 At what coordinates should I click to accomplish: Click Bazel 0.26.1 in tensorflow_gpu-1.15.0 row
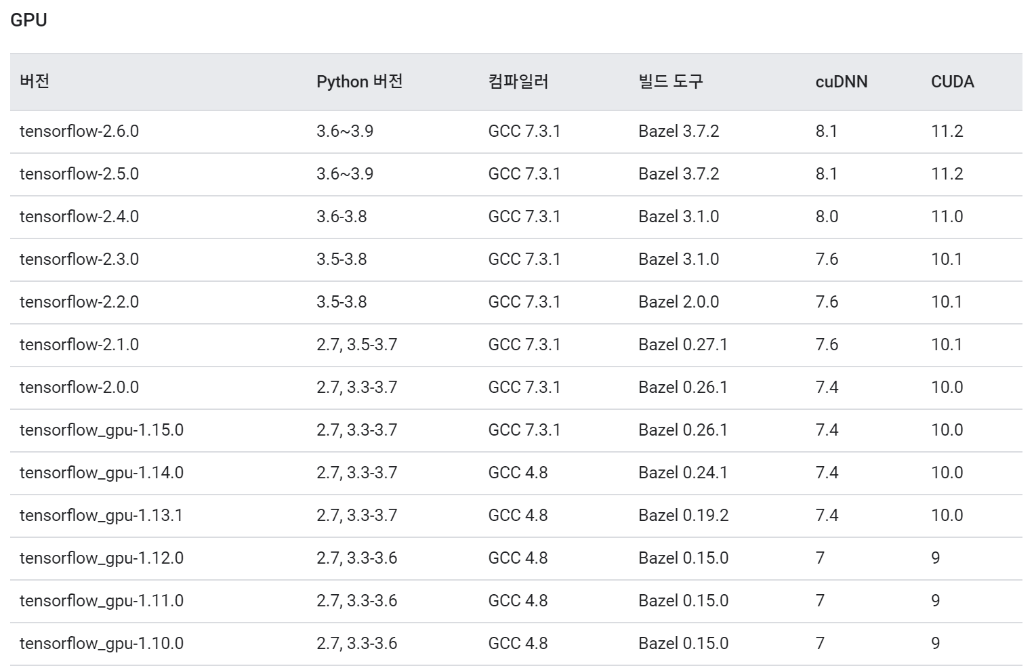[x=683, y=430]
